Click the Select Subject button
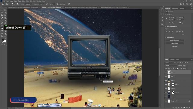 coord(175,43)
